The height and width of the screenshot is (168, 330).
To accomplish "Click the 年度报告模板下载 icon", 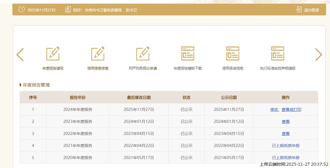I will click(188, 53).
